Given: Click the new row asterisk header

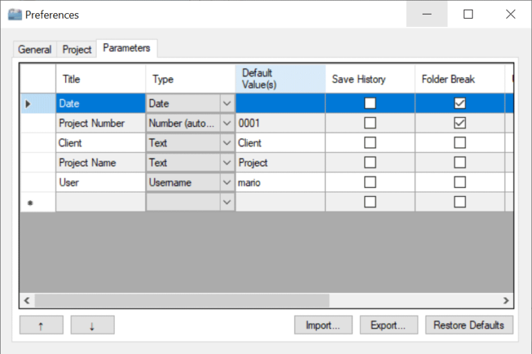Looking at the screenshot, I should point(28,202).
